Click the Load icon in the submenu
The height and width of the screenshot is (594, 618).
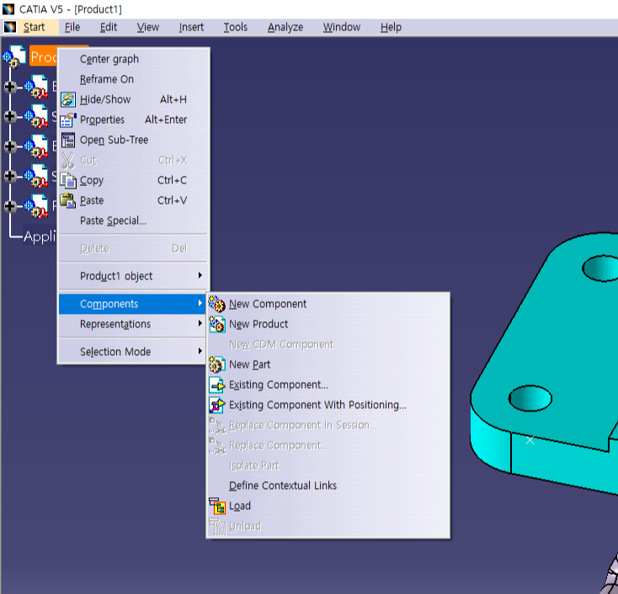(x=216, y=506)
